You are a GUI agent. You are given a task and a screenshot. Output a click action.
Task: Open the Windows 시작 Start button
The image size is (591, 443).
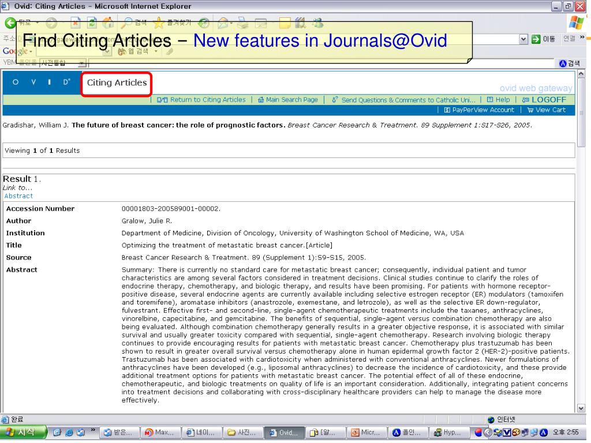tap(23, 432)
